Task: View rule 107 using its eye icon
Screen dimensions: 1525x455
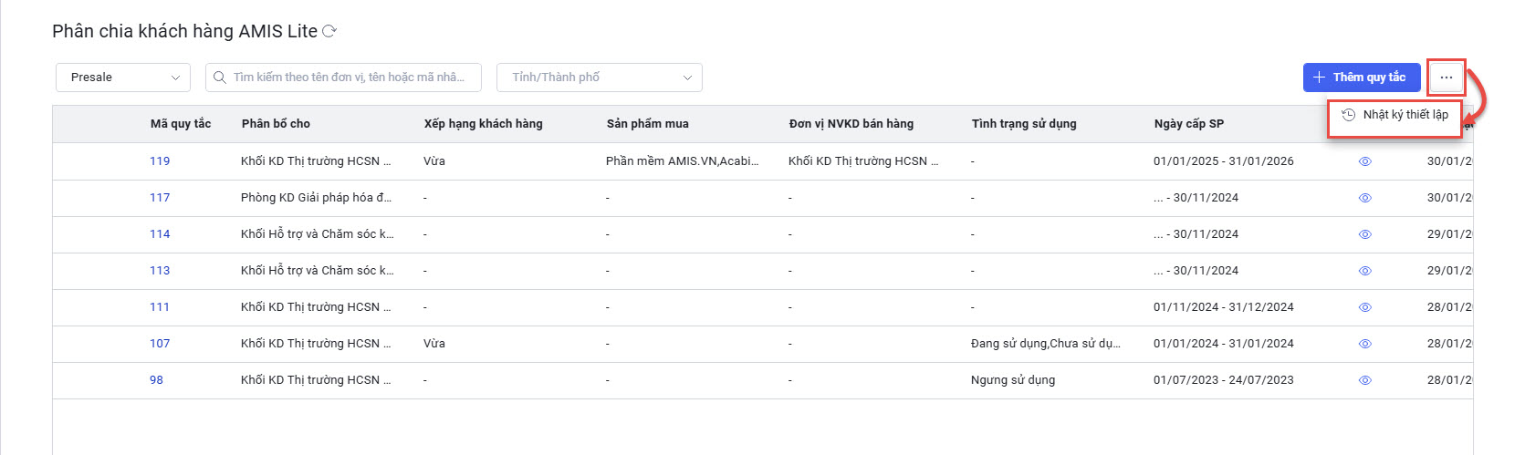Action: (x=1365, y=344)
